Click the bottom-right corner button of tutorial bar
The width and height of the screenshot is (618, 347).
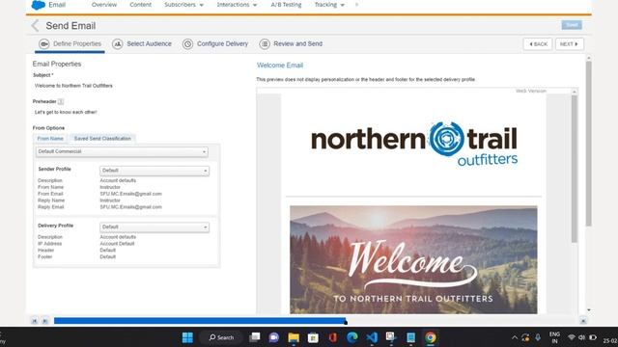coord(583,321)
